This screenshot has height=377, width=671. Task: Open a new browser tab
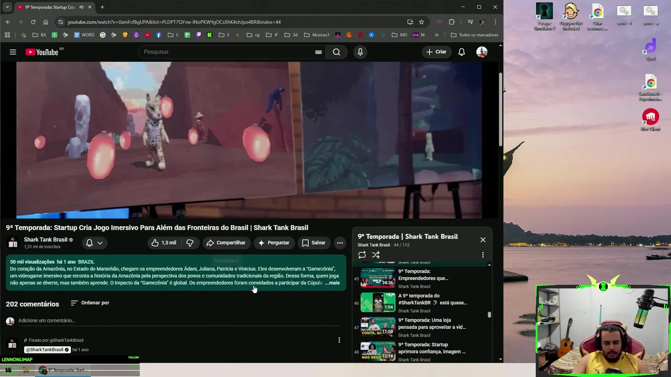click(102, 7)
